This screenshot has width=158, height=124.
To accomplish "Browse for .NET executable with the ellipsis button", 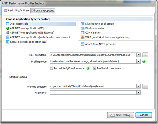I will click(145, 55).
